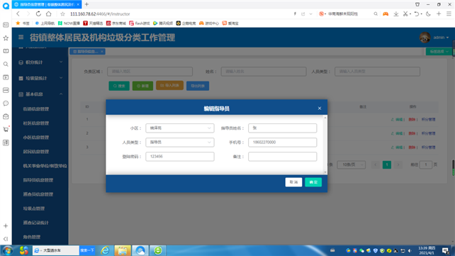The height and width of the screenshot is (256, 455).
Task: Click the browser download icon
Action: pyautogui.click(x=395, y=13)
